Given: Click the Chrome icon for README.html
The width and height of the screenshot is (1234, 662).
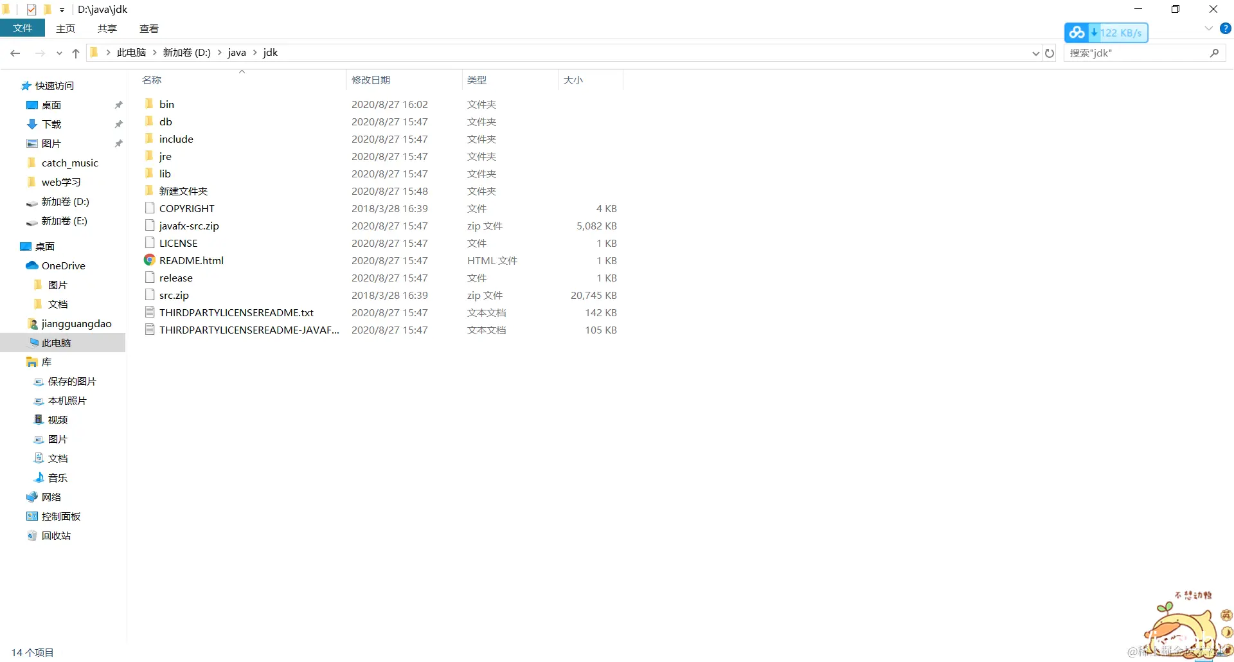Looking at the screenshot, I should point(149,260).
